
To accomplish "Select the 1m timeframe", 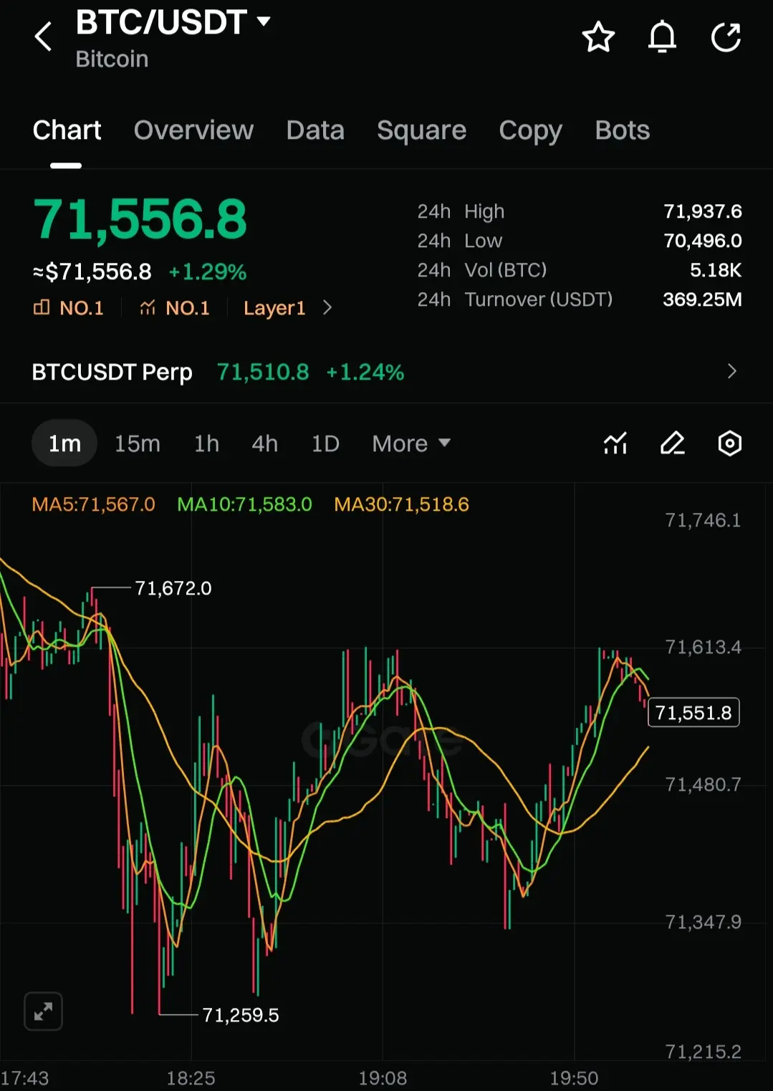I will pyautogui.click(x=64, y=443).
